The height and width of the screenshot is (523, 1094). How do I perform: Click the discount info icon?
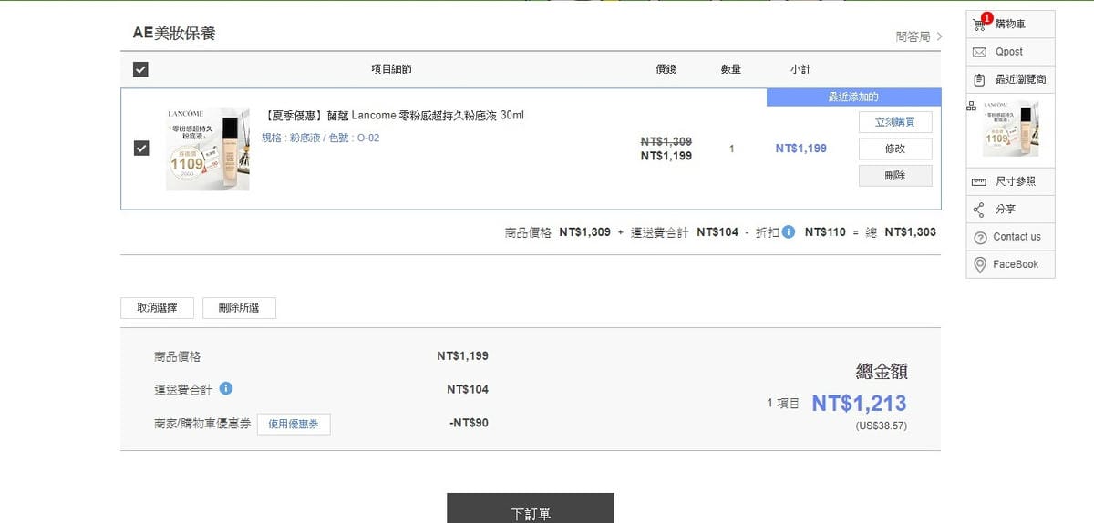click(788, 231)
